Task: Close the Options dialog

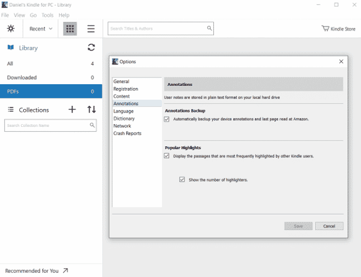Action: pos(341,61)
